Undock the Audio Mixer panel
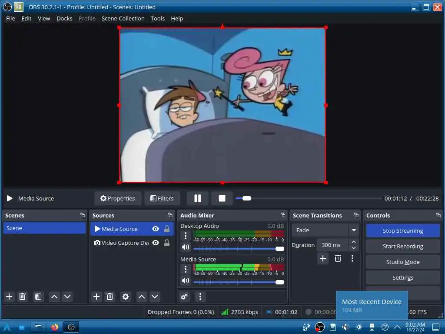Viewport: 445px width, 334px height. pos(283,215)
